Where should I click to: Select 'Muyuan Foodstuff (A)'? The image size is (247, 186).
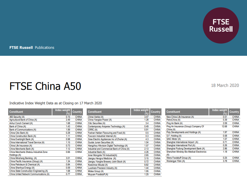[x=98, y=174]
